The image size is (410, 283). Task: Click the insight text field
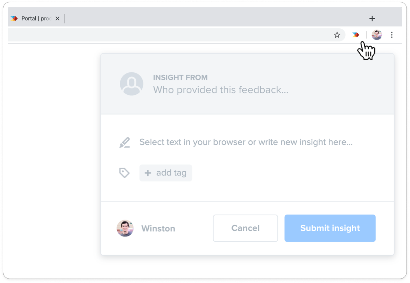tap(246, 142)
